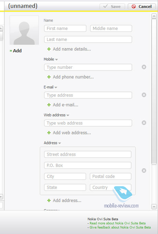Screen dimensions: 158x234
Task: Click the contact photo placeholder thumbnail
Action: (x=24, y=30)
